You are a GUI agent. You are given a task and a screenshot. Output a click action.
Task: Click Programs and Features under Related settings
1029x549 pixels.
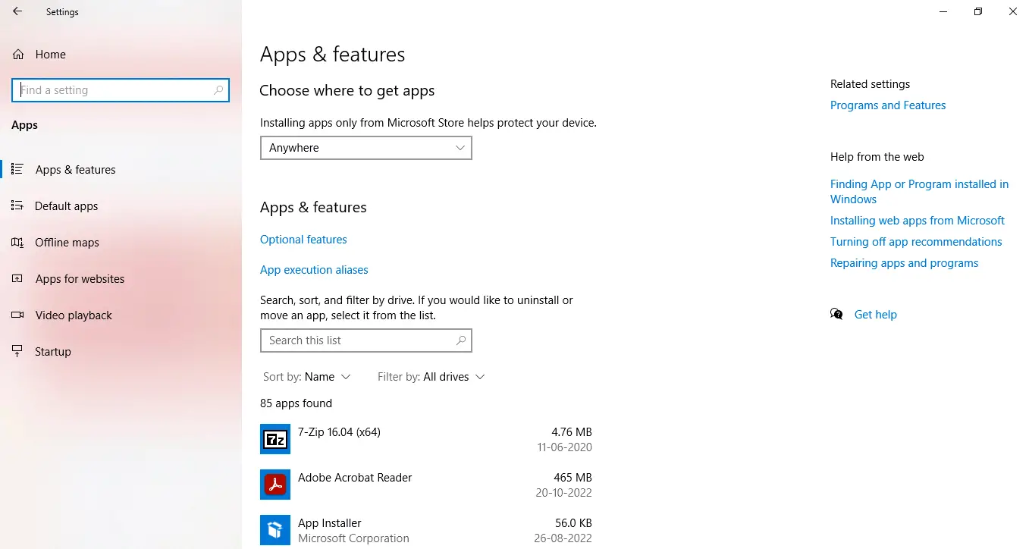(888, 105)
